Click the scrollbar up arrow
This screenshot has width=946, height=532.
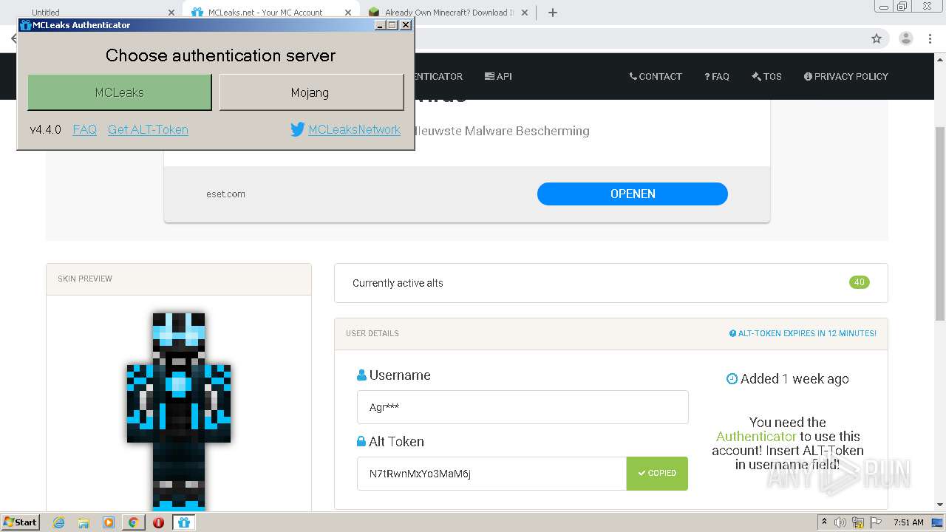click(940, 59)
